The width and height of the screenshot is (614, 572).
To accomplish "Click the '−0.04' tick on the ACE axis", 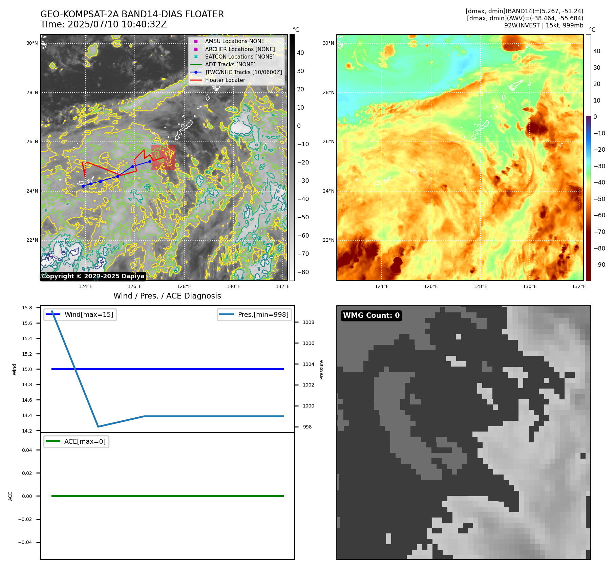I will click(25, 542).
